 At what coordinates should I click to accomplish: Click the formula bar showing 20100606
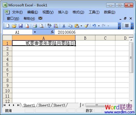click(x=94, y=32)
